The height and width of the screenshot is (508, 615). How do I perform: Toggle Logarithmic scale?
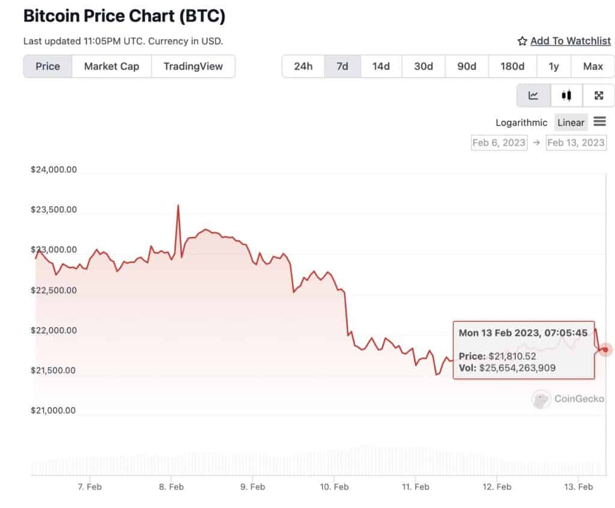tap(521, 123)
